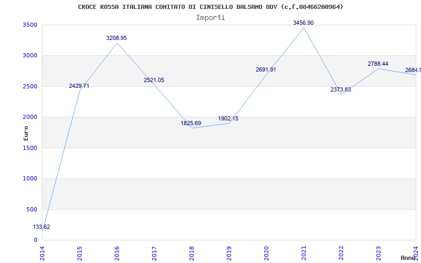Click the data label 3208.95
This screenshot has height=263, width=421.
116,38
